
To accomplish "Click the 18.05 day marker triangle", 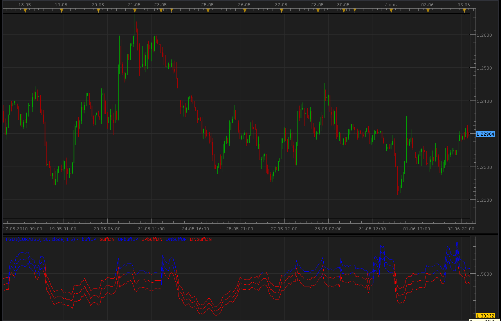I will click(25, 11).
